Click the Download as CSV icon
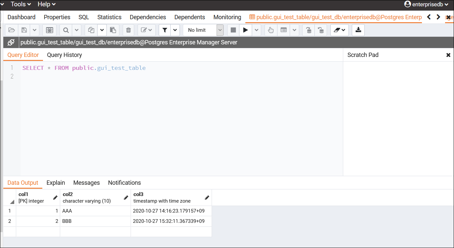Viewport: 454px width, 248px height. coord(358,30)
